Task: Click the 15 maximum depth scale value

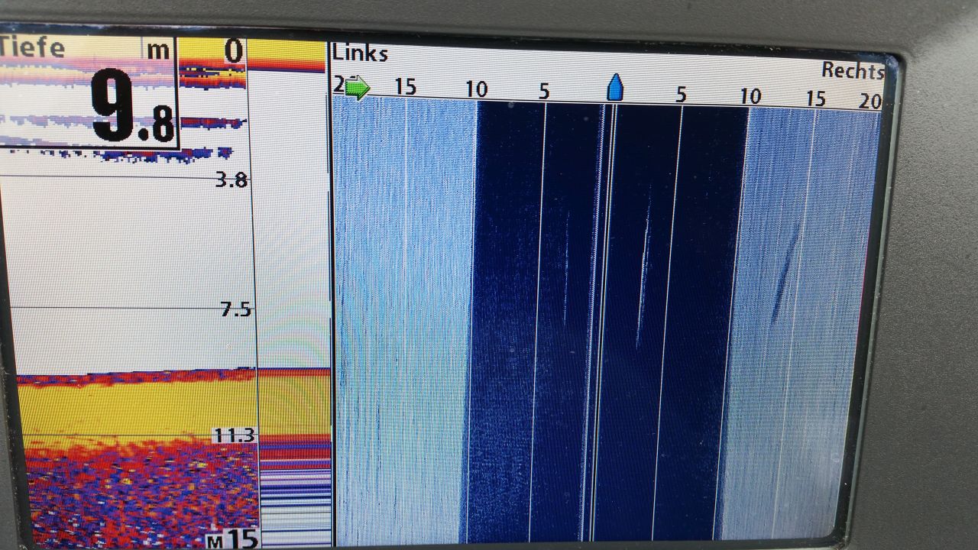Action: pyautogui.click(x=241, y=539)
